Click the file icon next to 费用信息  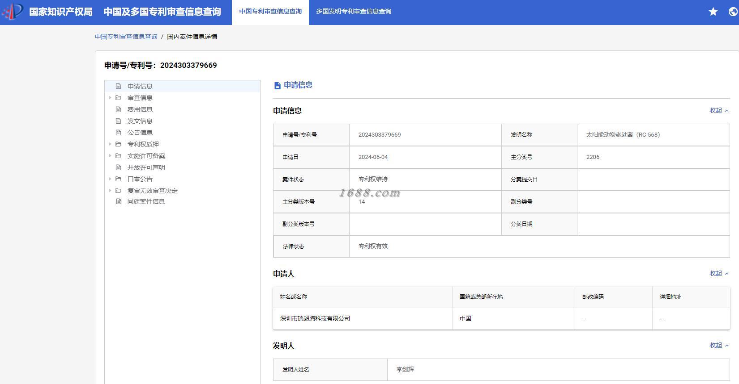pos(119,109)
